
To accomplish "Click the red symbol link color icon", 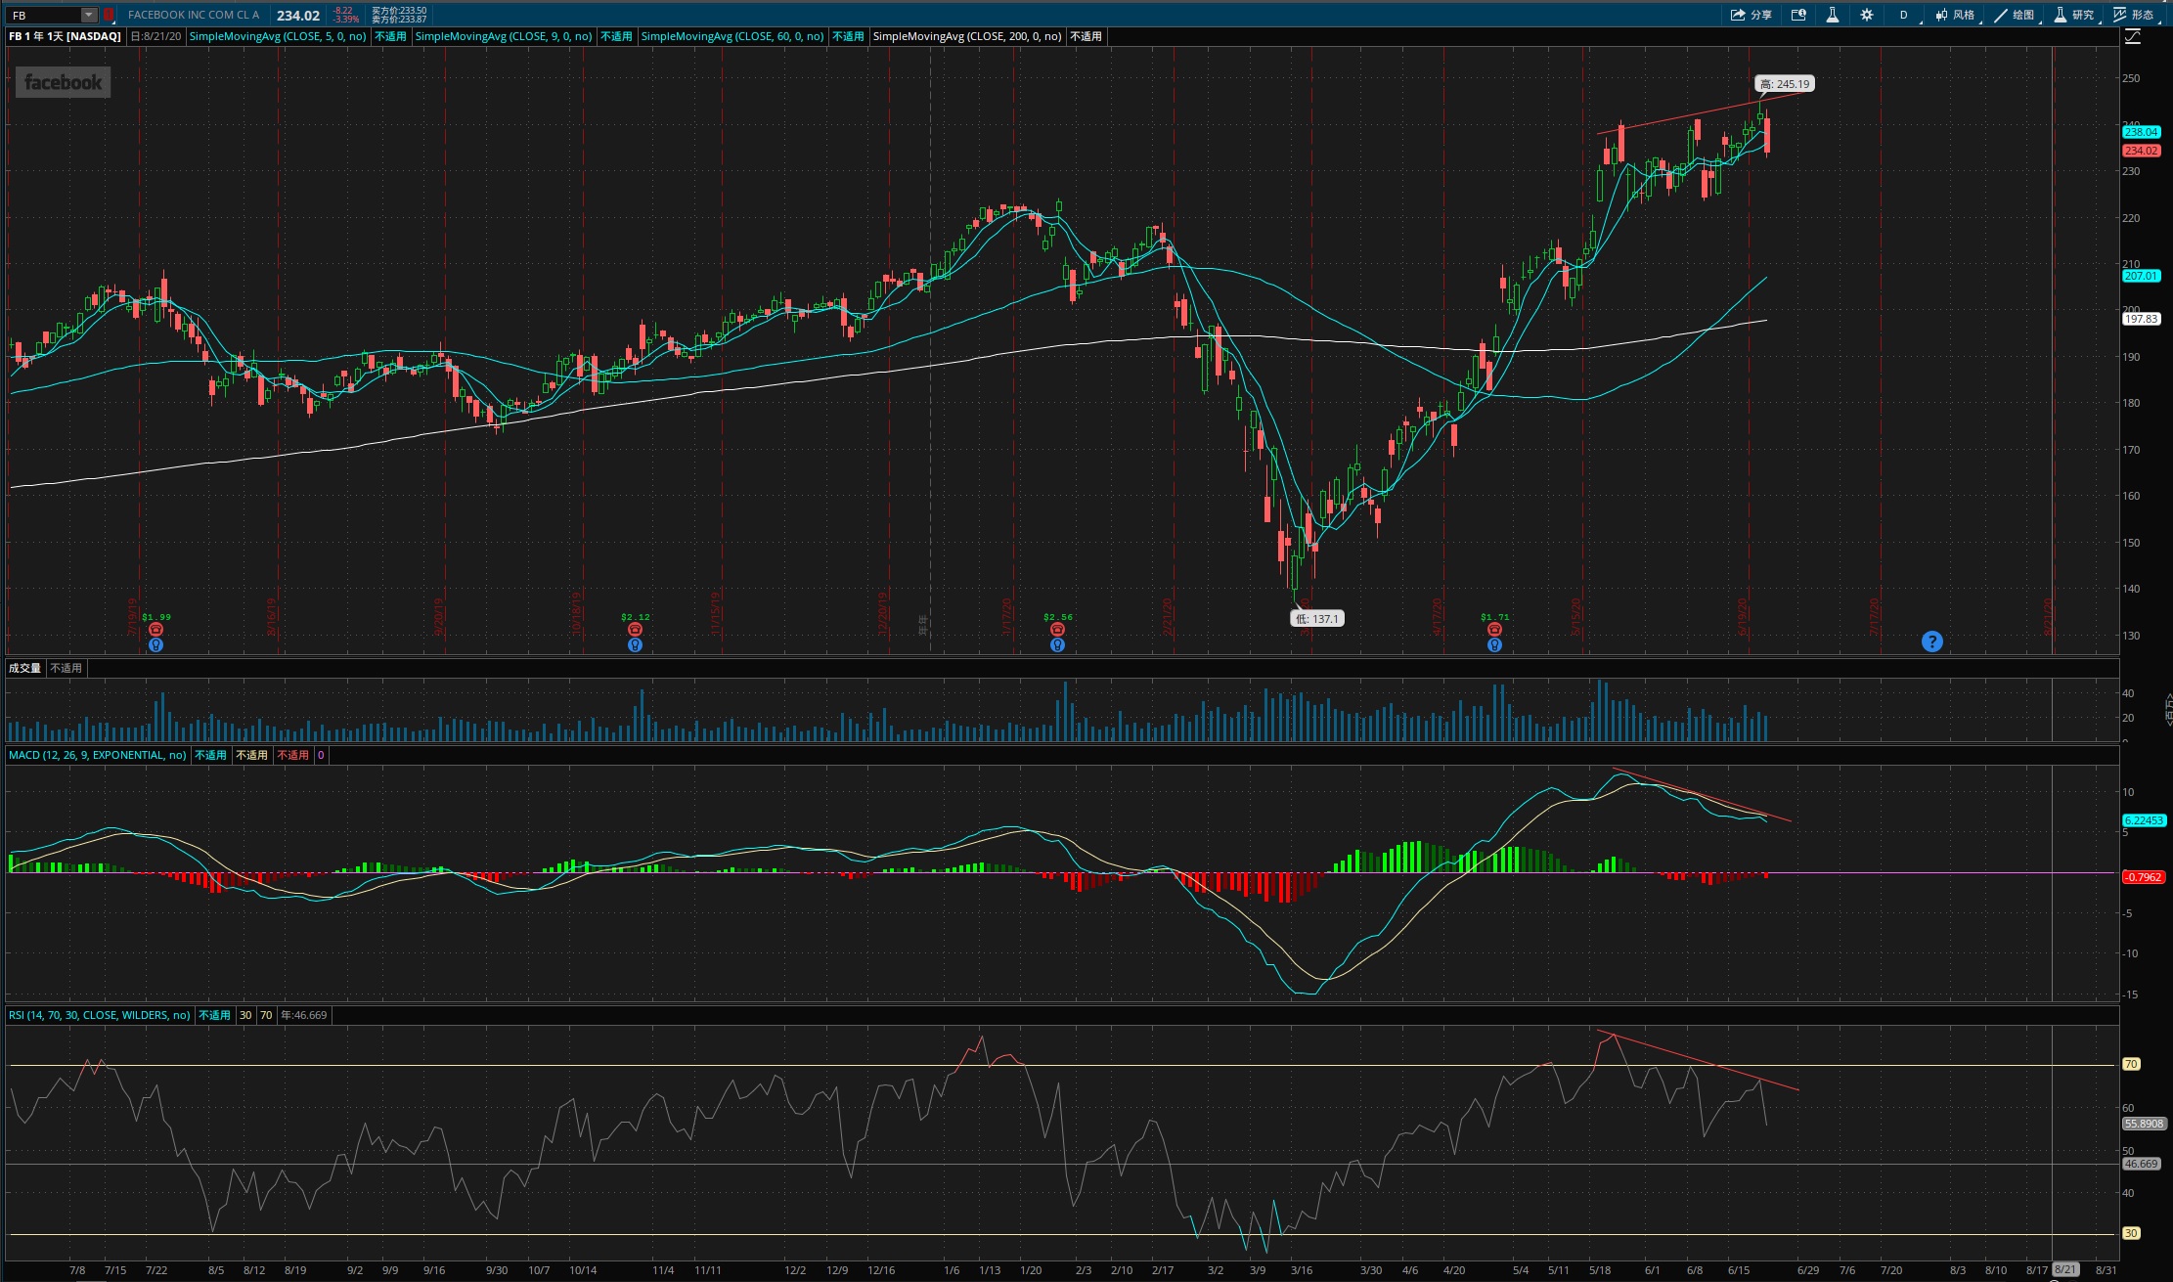I will point(109,15).
